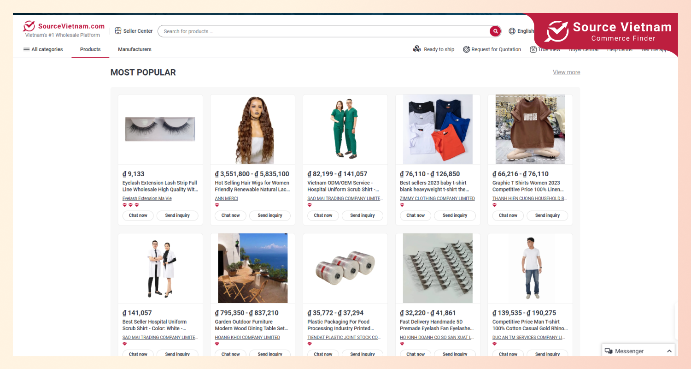This screenshot has width=691, height=369.
Task: Switch to the Manufacturers tab
Action: tap(135, 49)
